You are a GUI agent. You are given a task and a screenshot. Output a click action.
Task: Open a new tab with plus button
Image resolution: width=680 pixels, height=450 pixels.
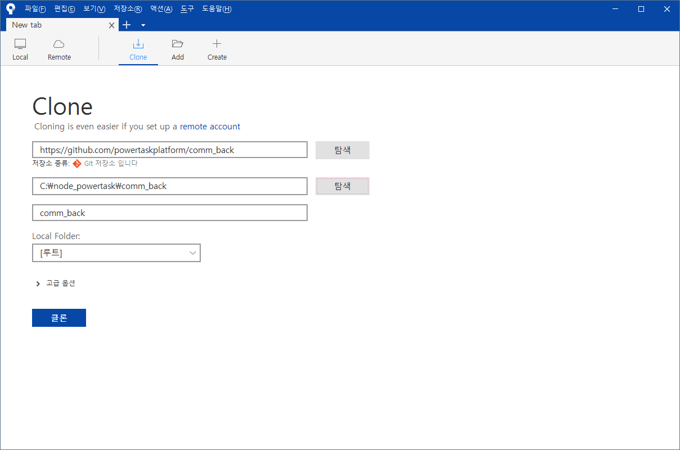pos(127,25)
